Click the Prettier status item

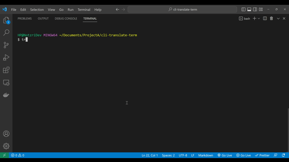(262, 155)
